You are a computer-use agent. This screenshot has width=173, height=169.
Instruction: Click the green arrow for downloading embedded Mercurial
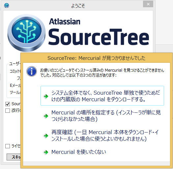(x=46, y=96)
